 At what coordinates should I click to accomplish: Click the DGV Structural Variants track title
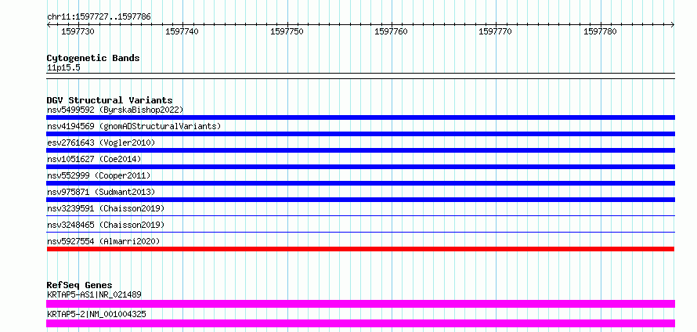coord(110,100)
